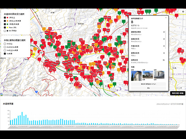Open the map layer switcher icon
This screenshot has height=139, width=186.
(x=183, y=12)
